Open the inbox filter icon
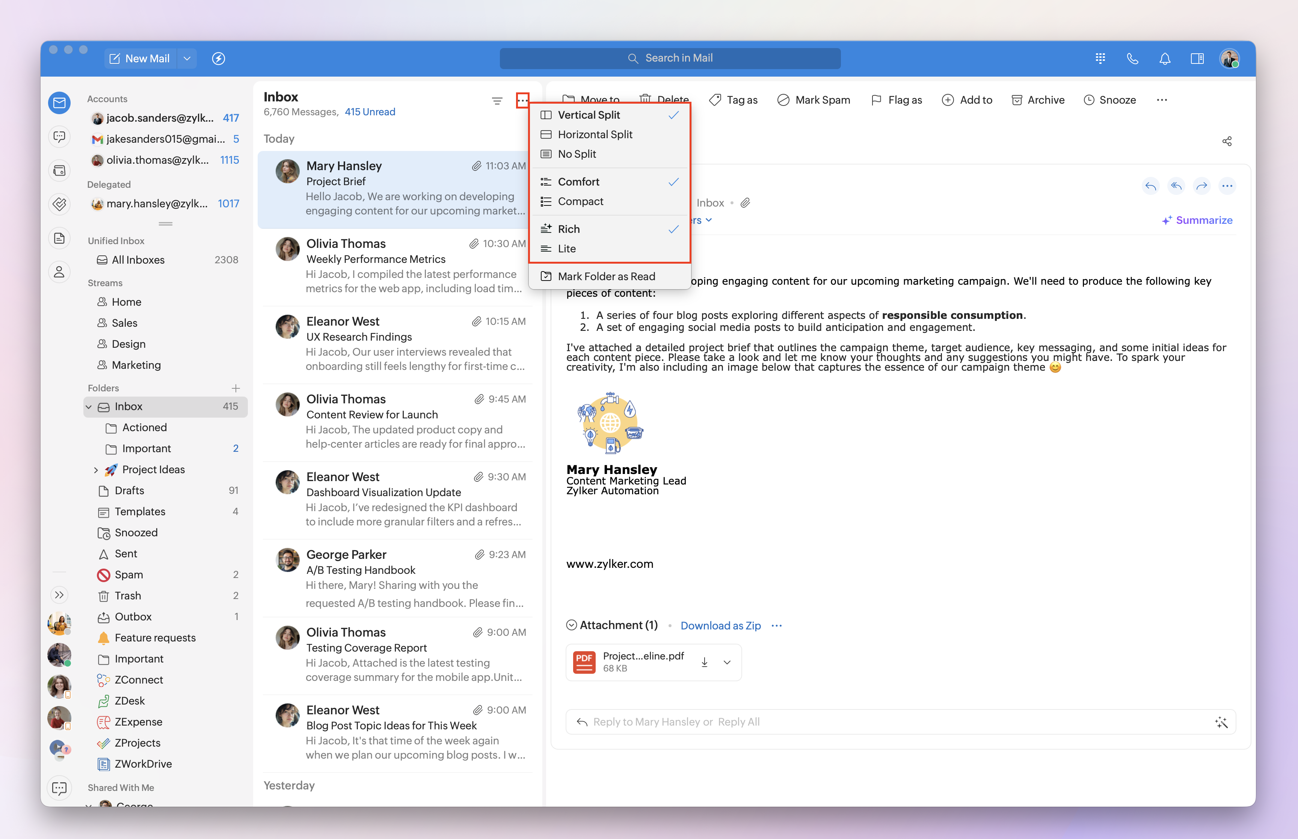 (x=497, y=101)
